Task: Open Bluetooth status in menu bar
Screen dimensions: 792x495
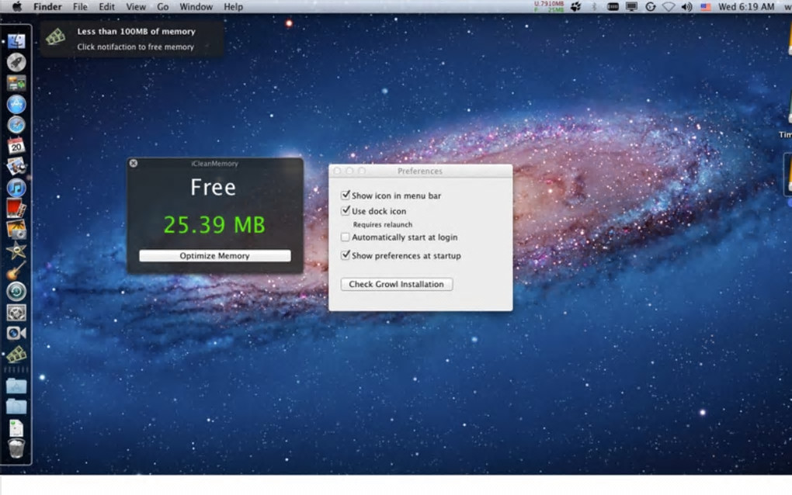Action: click(594, 6)
